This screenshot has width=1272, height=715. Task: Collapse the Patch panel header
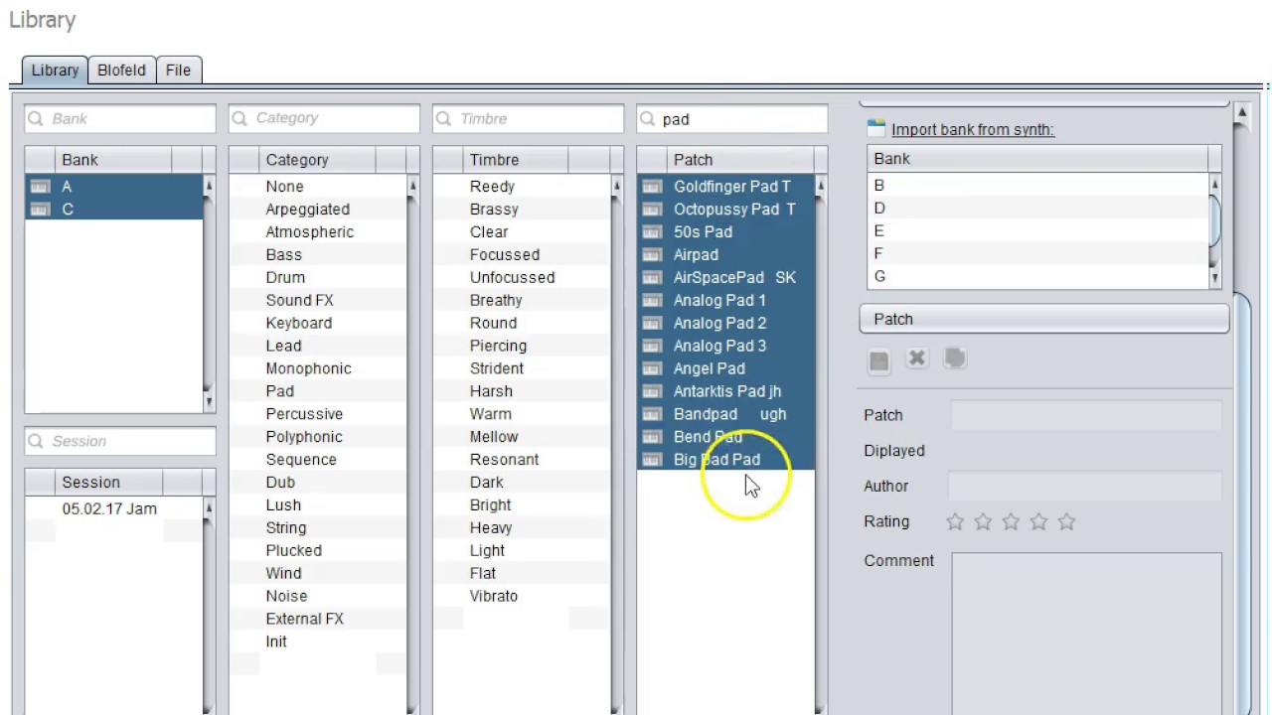point(1043,319)
